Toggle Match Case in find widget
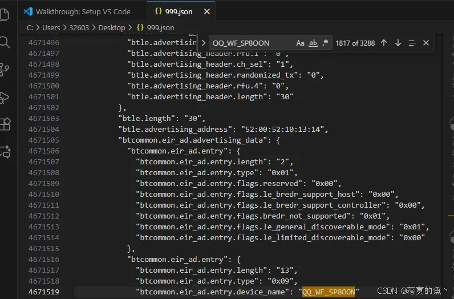The width and height of the screenshot is (454, 299). click(x=300, y=43)
